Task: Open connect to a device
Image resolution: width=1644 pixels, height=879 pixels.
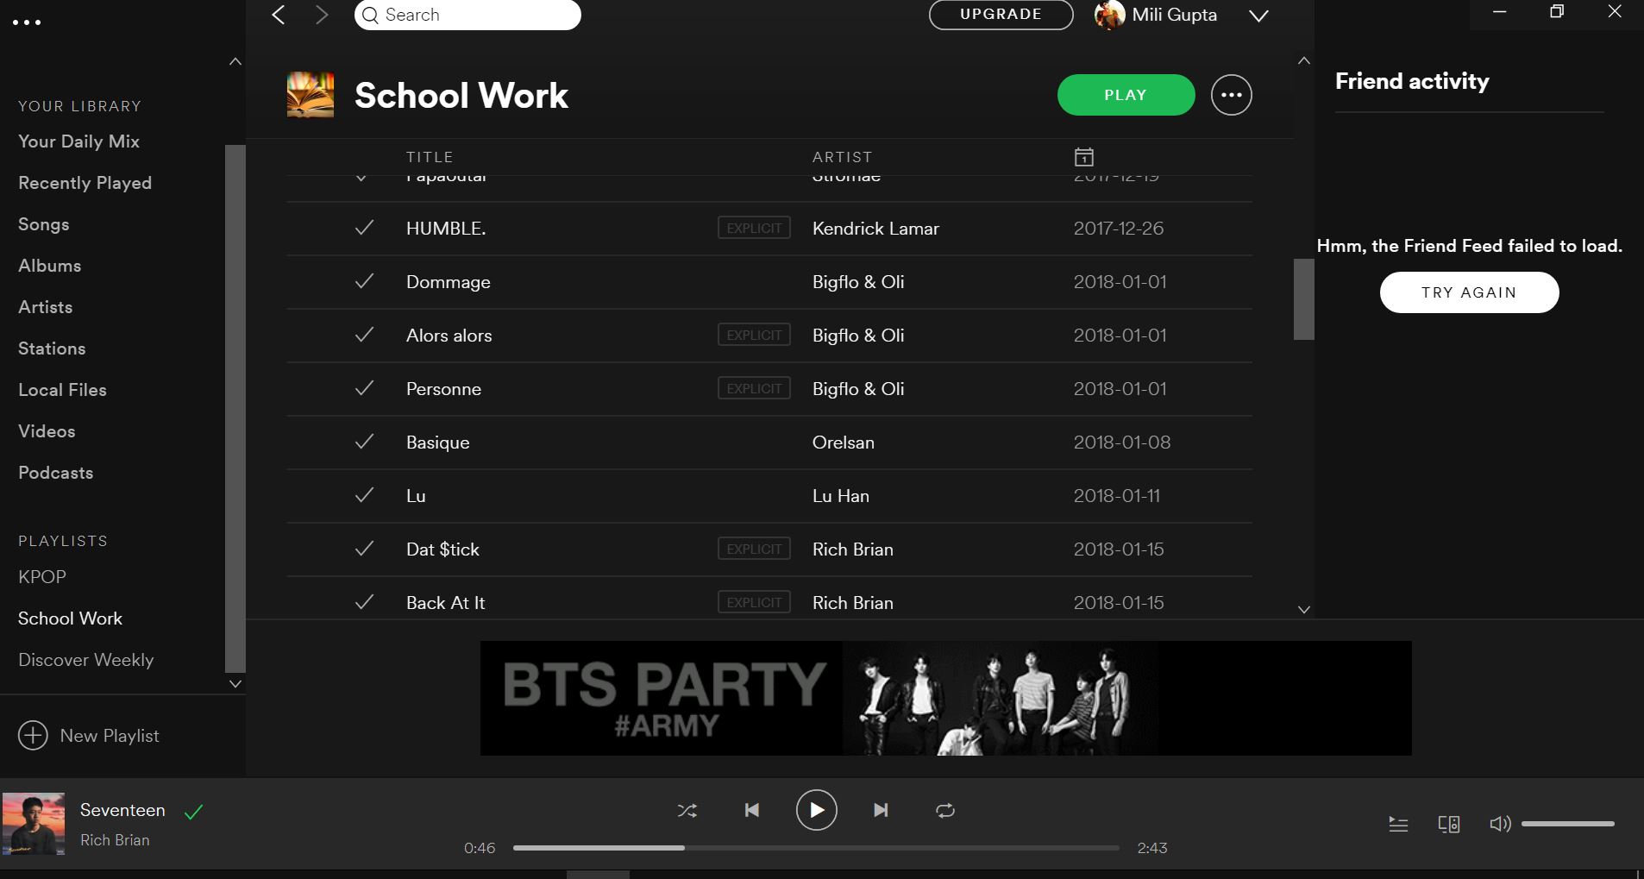Action: (x=1449, y=824)
